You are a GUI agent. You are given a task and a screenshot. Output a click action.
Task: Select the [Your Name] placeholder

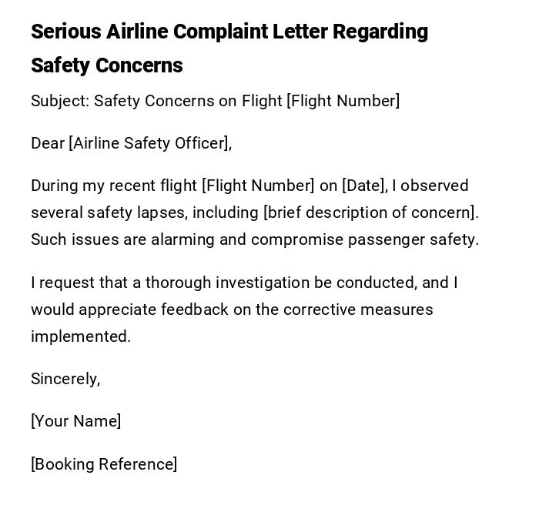75,421
